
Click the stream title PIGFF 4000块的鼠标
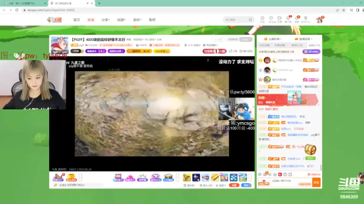tap(98, 39)
